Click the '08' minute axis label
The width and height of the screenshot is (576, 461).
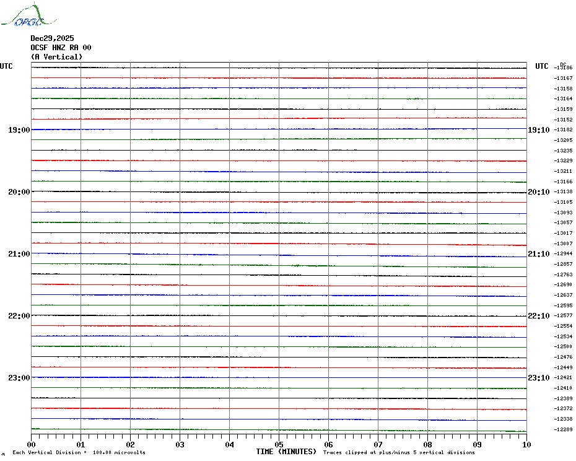pos(427,444)
